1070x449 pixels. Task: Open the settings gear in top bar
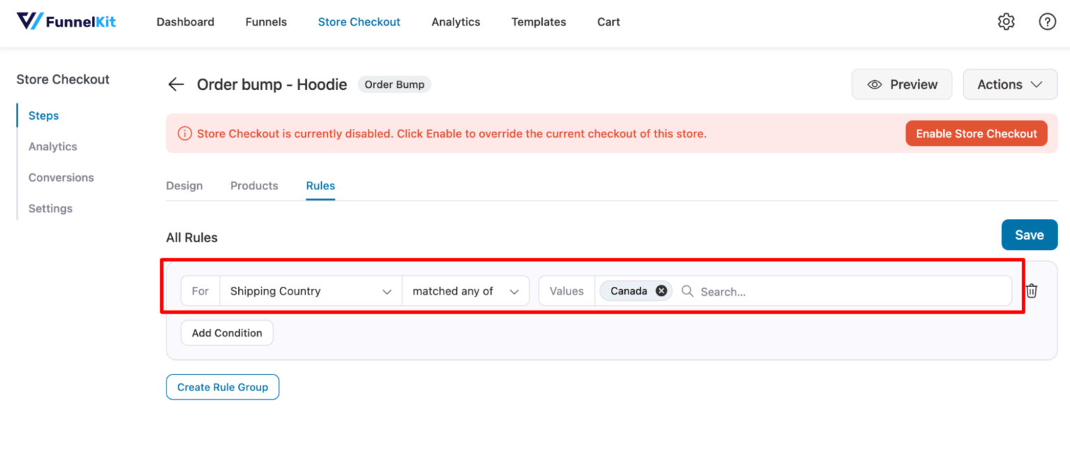point(1006,22)
